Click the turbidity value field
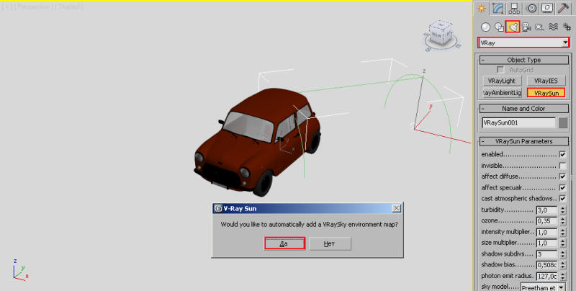 click(546, 210)
